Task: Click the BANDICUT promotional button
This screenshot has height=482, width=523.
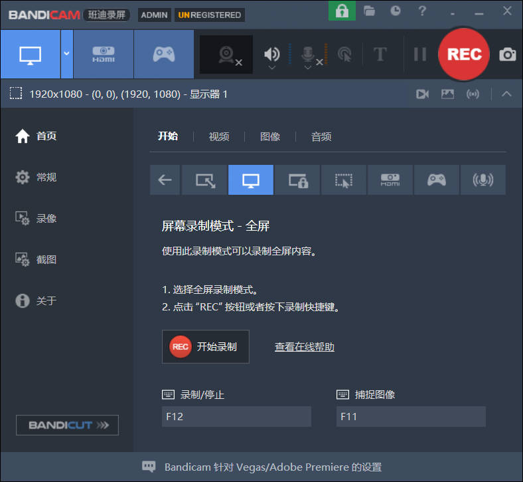Action: 67,425
